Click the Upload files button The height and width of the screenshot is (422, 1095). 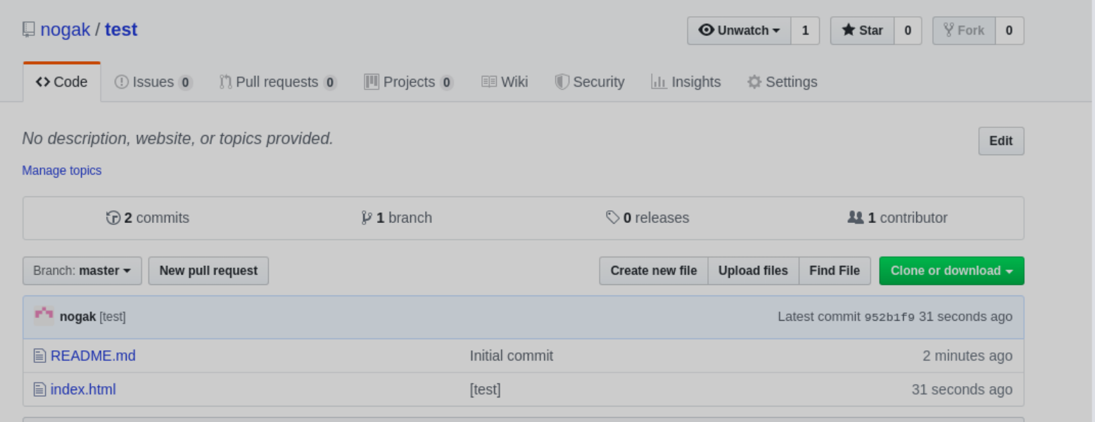pyautogui.click(x=753, y=271)
